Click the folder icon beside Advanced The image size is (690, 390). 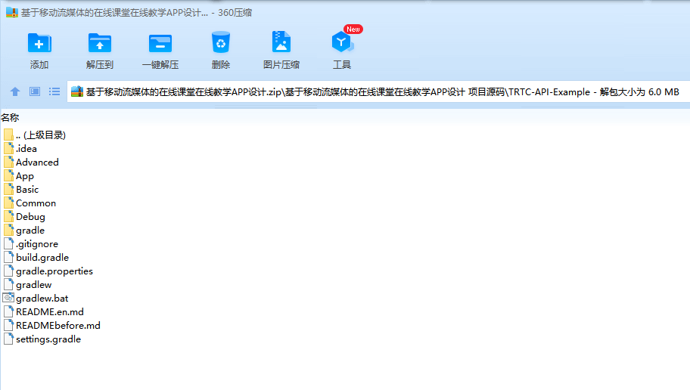tap(8, 162)
